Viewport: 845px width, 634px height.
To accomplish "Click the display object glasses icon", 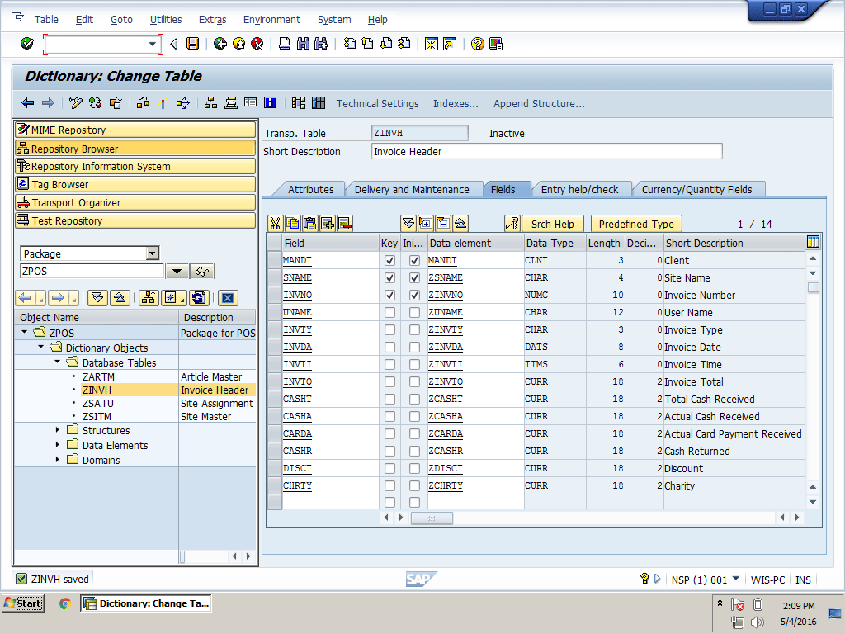I will point(202,272).
